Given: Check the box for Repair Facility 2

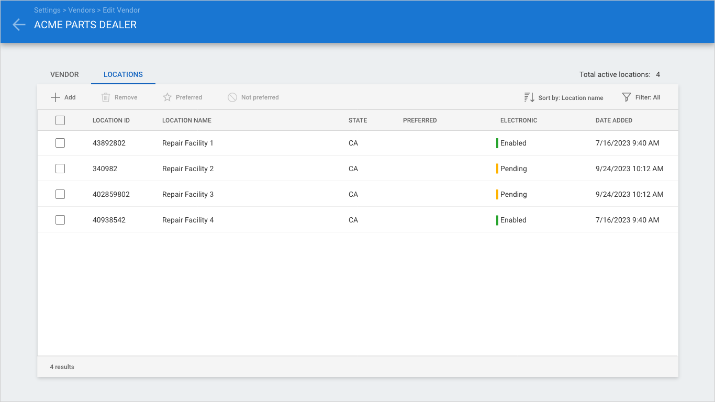Looking at the screenshot, I should pyautogui.click(x=60, y=169).
